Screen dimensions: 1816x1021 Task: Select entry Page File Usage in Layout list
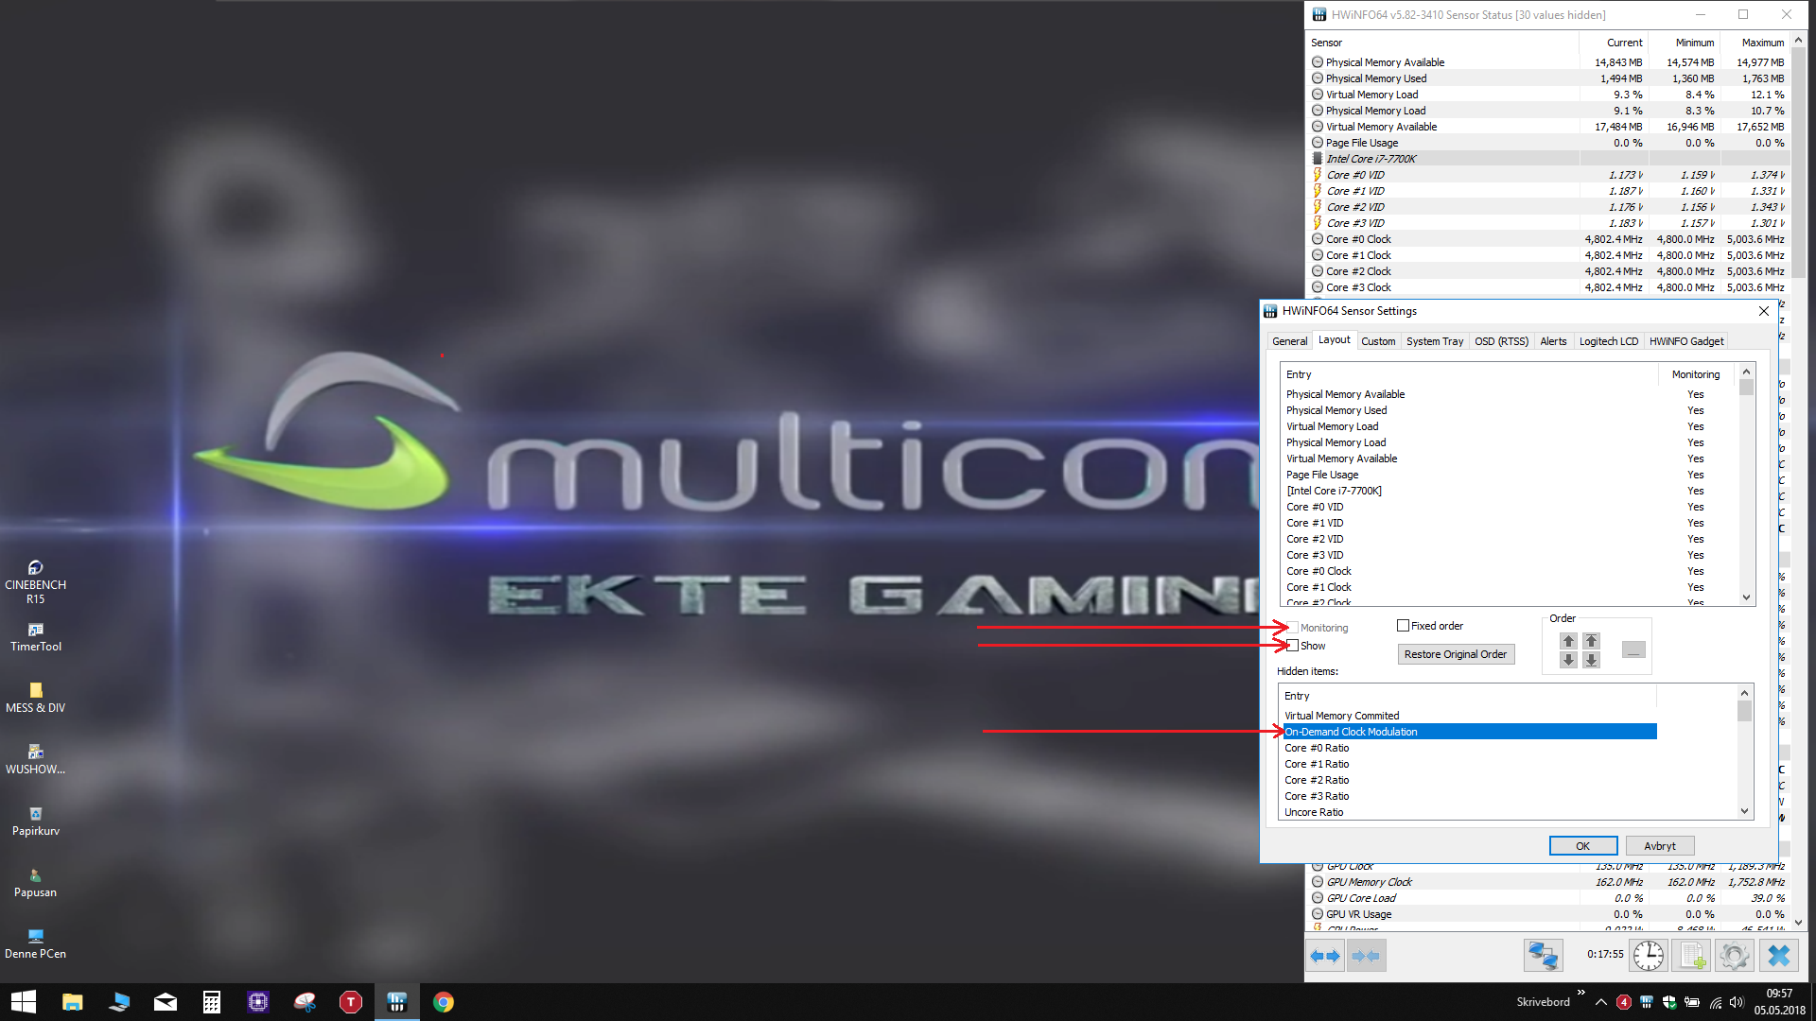[1508, 475]
